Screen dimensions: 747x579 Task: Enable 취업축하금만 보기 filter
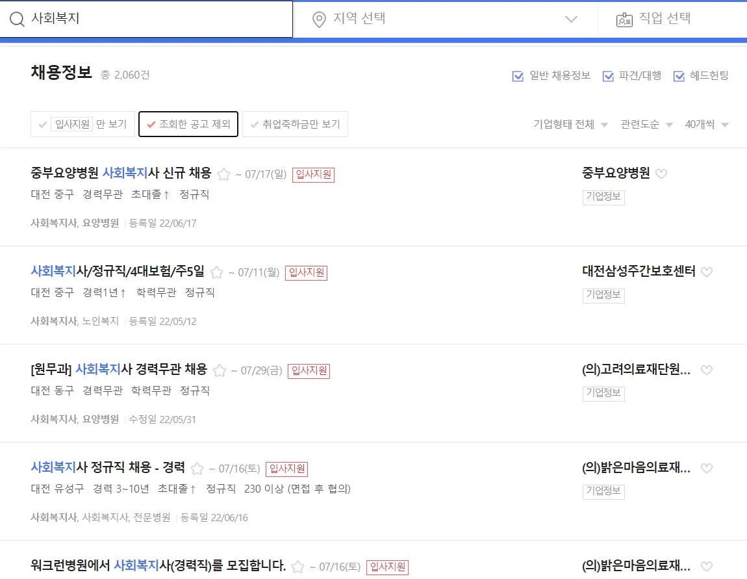click(x=295, y=124)
